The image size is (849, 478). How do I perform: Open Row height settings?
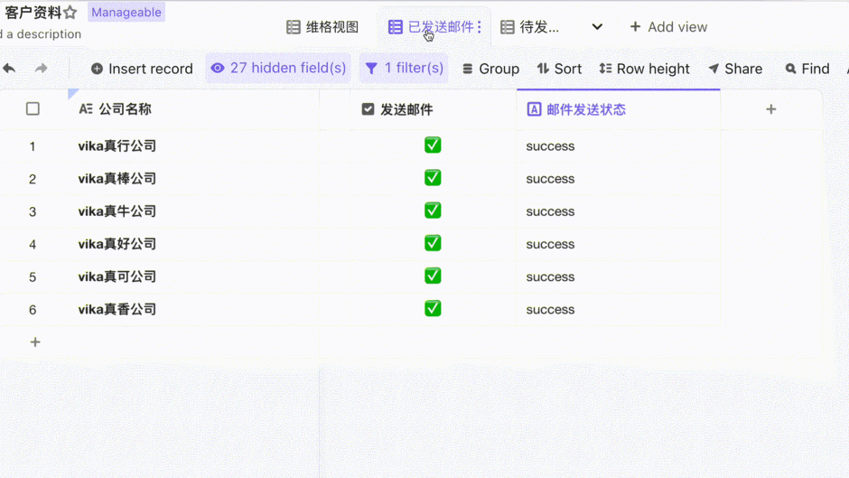644,69
